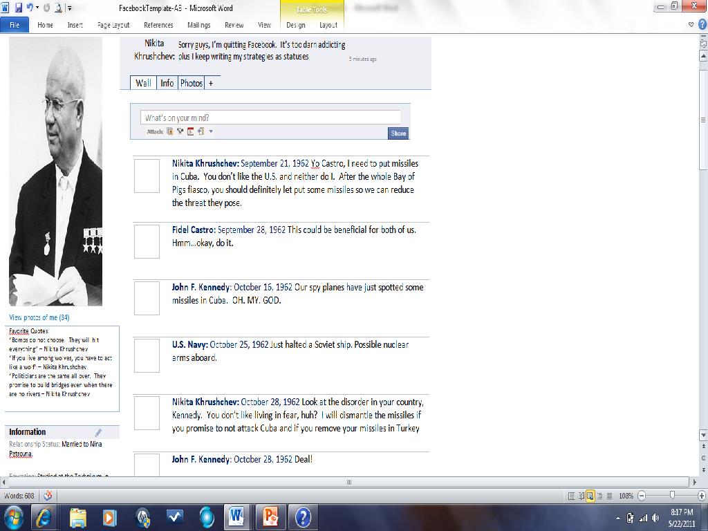The height and width of the screenshot is (531, 708).
Task: Click the zoom slider handle
Action: [672, 495]
